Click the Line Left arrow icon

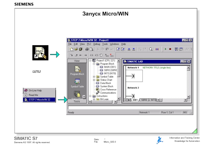[x=81, y=55]
